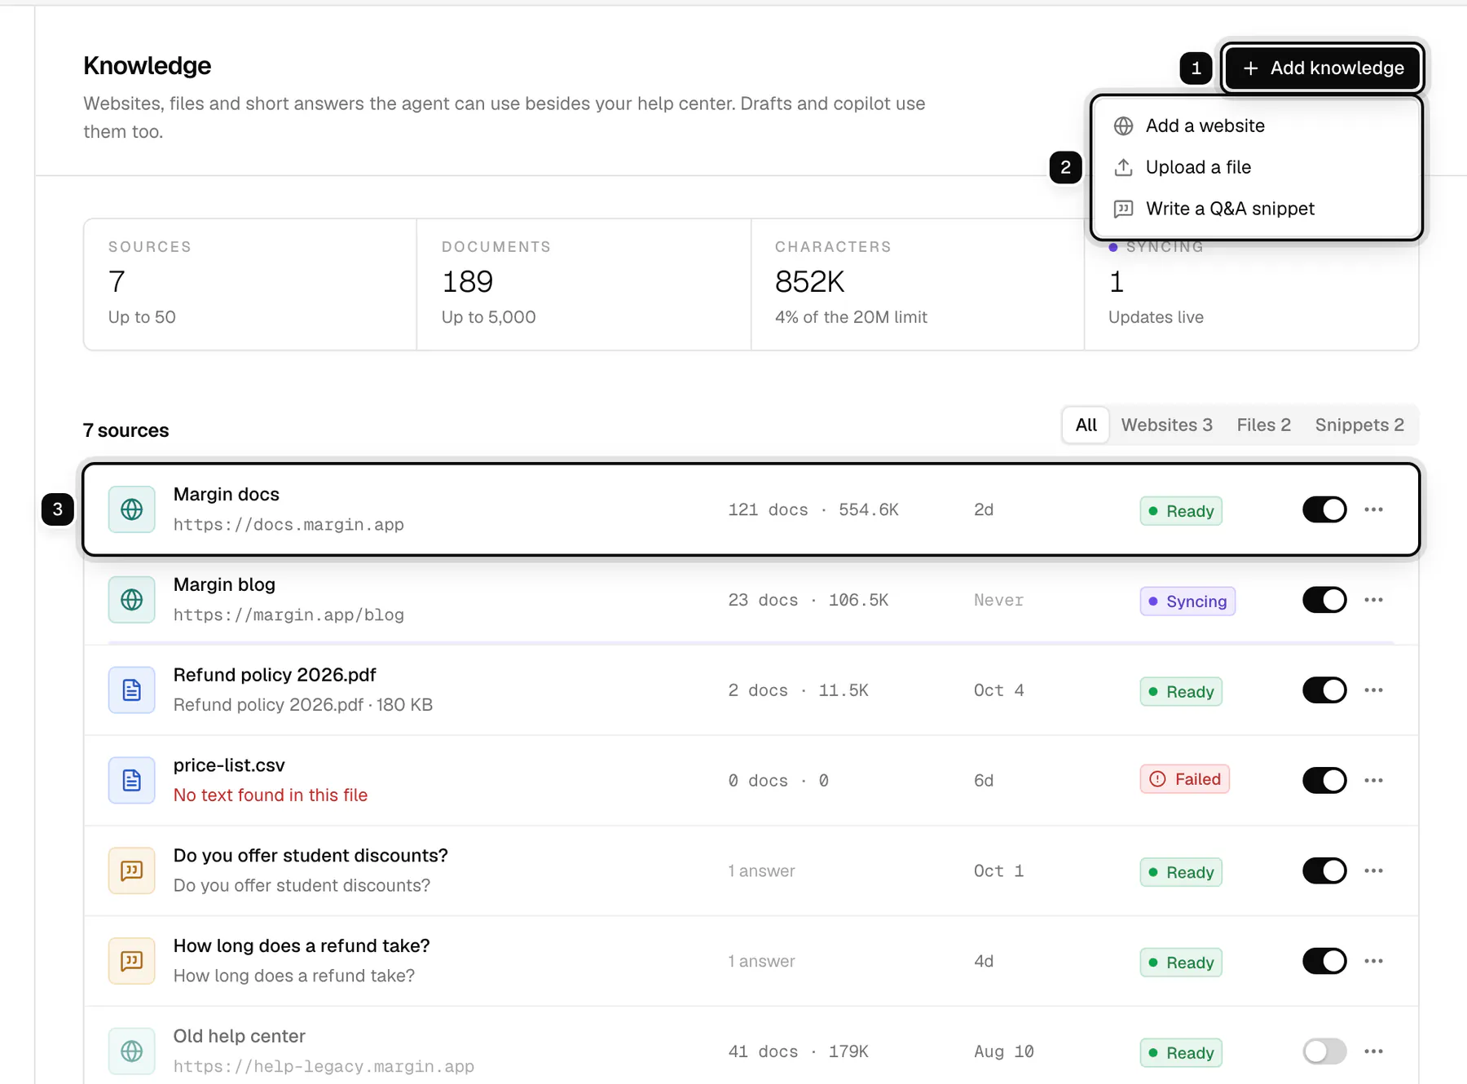
Task: Choose Add a website from menu
Action: (1256, 126)
